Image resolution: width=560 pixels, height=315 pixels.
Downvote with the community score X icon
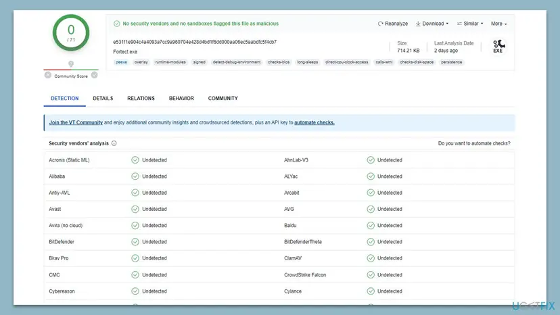pyautogui.click(x=48, y=75)
